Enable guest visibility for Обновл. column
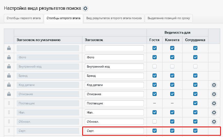Screen dimensions: 223x137 tap(155, 121)
